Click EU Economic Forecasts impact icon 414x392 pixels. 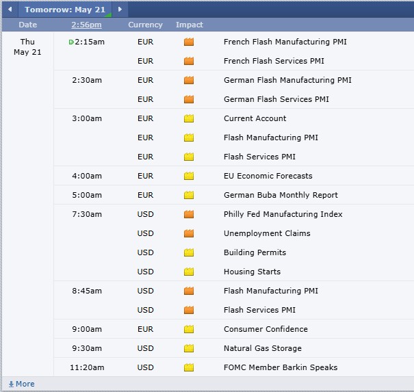(x=189, y=176)
